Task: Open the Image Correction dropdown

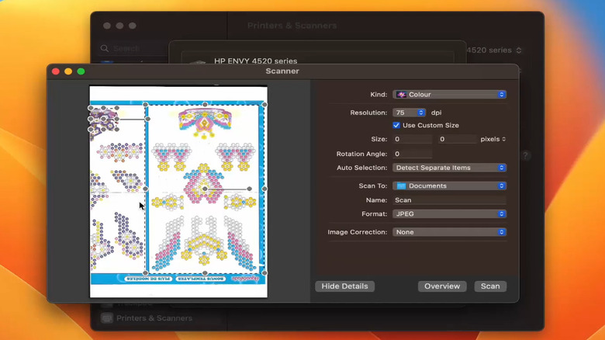Action: (x=449, y=232)
